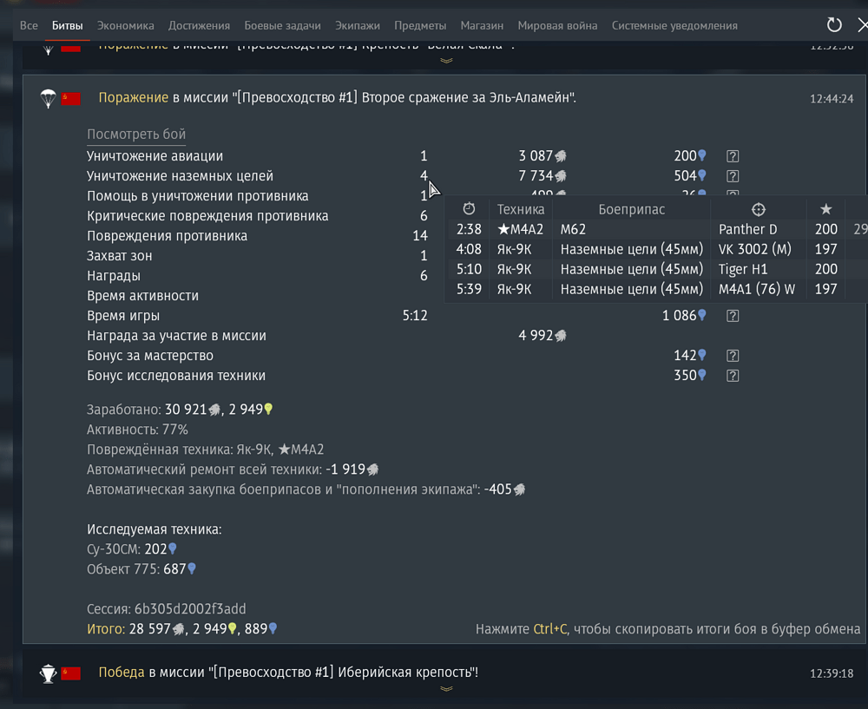This screenshot has height=709, width=868.
Task: Click the Активность: 77% line
Action: 137,430
